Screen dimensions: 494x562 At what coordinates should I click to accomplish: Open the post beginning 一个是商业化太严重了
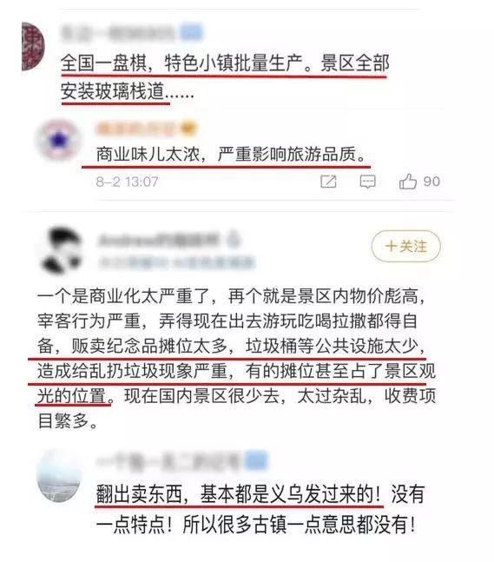point(236,359)
